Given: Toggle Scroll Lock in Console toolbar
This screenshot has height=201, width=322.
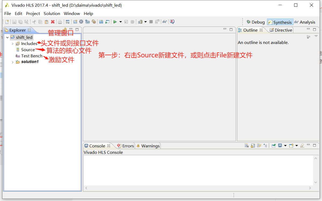Looking at the screenshot, I should [253, 146].
